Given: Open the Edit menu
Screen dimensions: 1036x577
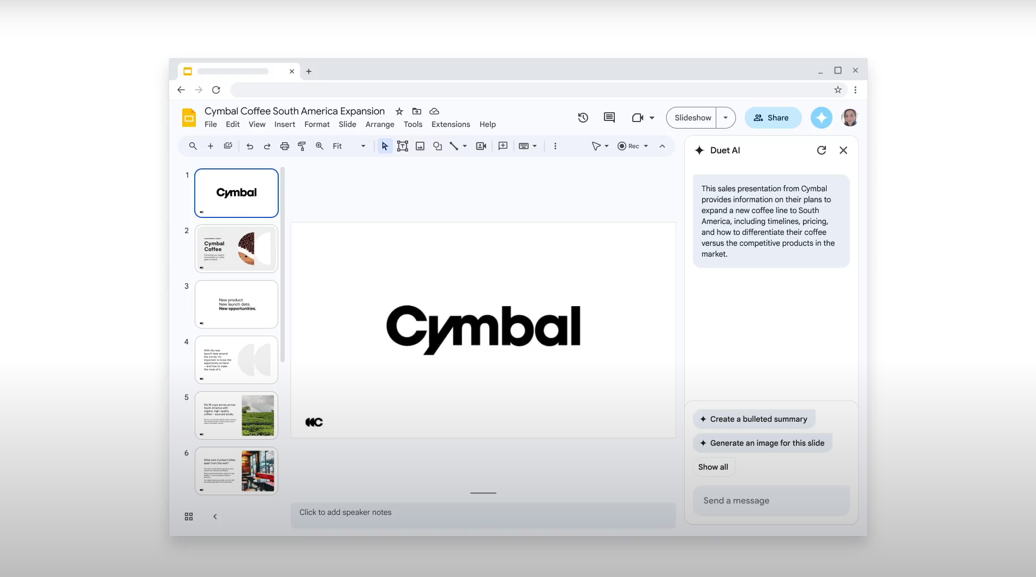Looking at the screenshot, I should click(x=233, y=124).
